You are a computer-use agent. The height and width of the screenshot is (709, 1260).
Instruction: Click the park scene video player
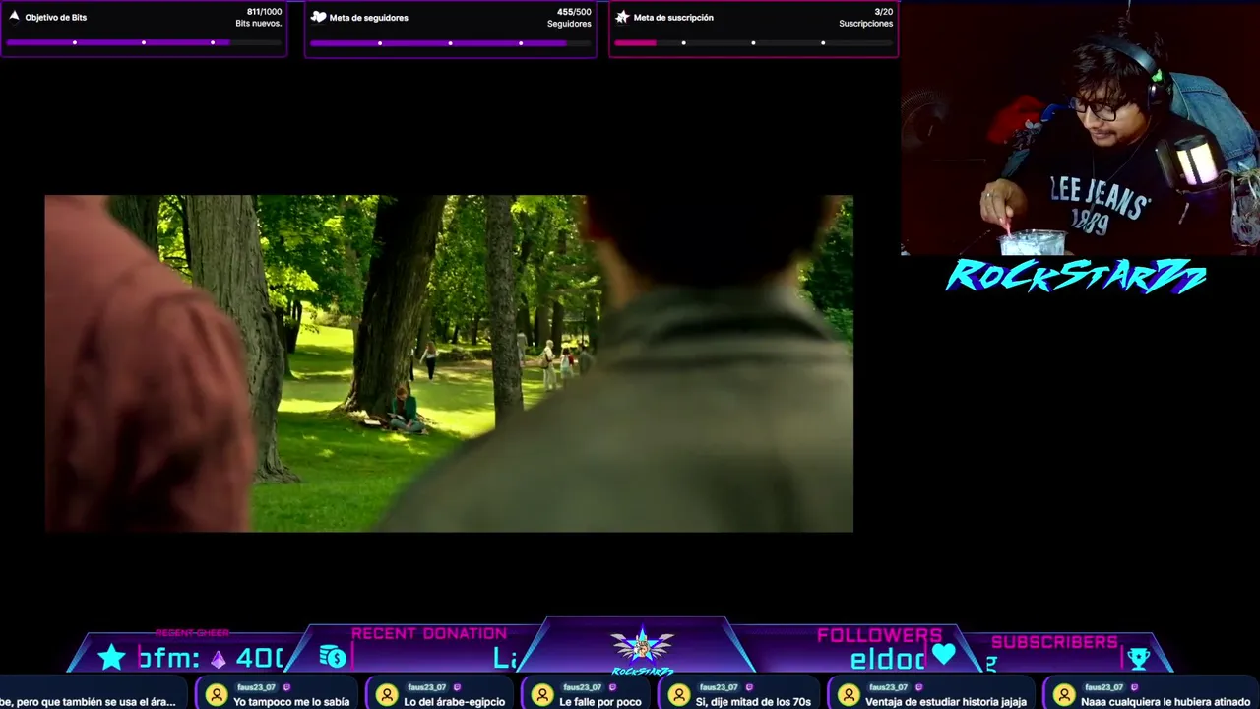(449, 363)
